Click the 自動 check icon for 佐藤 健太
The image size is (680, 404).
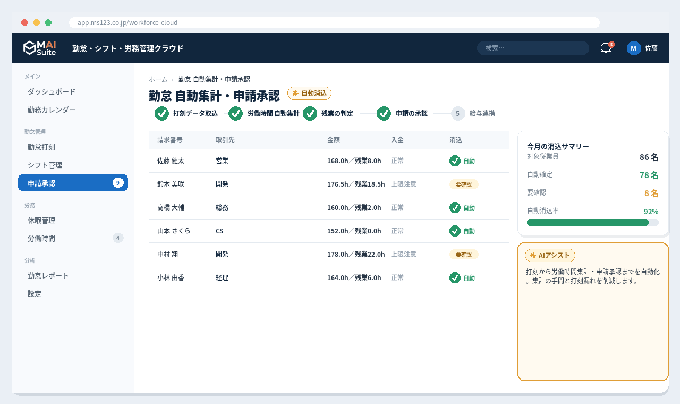click(x=455, y=161)
